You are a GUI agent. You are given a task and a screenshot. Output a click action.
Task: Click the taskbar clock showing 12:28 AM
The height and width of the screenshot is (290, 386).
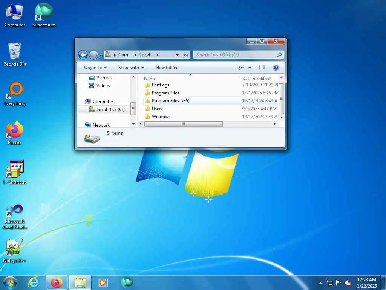click(366, 282)
